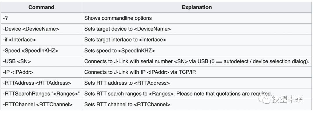This screenshot has height=113, width=313.
Task: Select the -Speed <SpeedInKHZ> command cell
Action: pos(41,50)
